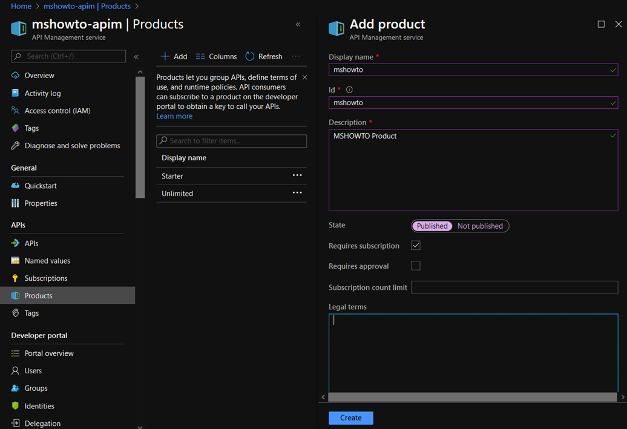The width and height of the screenshot is (627, 429).
Task: Click the Identities shield icon
Action: [16, 406]
